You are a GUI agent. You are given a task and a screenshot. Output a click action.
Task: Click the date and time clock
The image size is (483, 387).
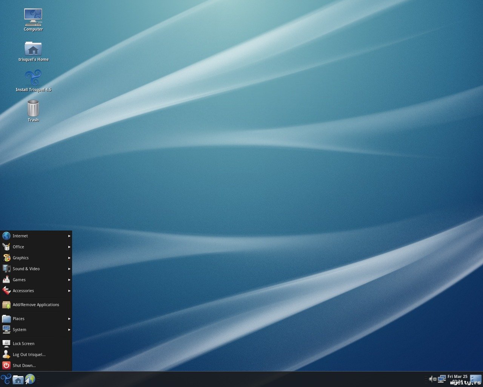[457, 379]
